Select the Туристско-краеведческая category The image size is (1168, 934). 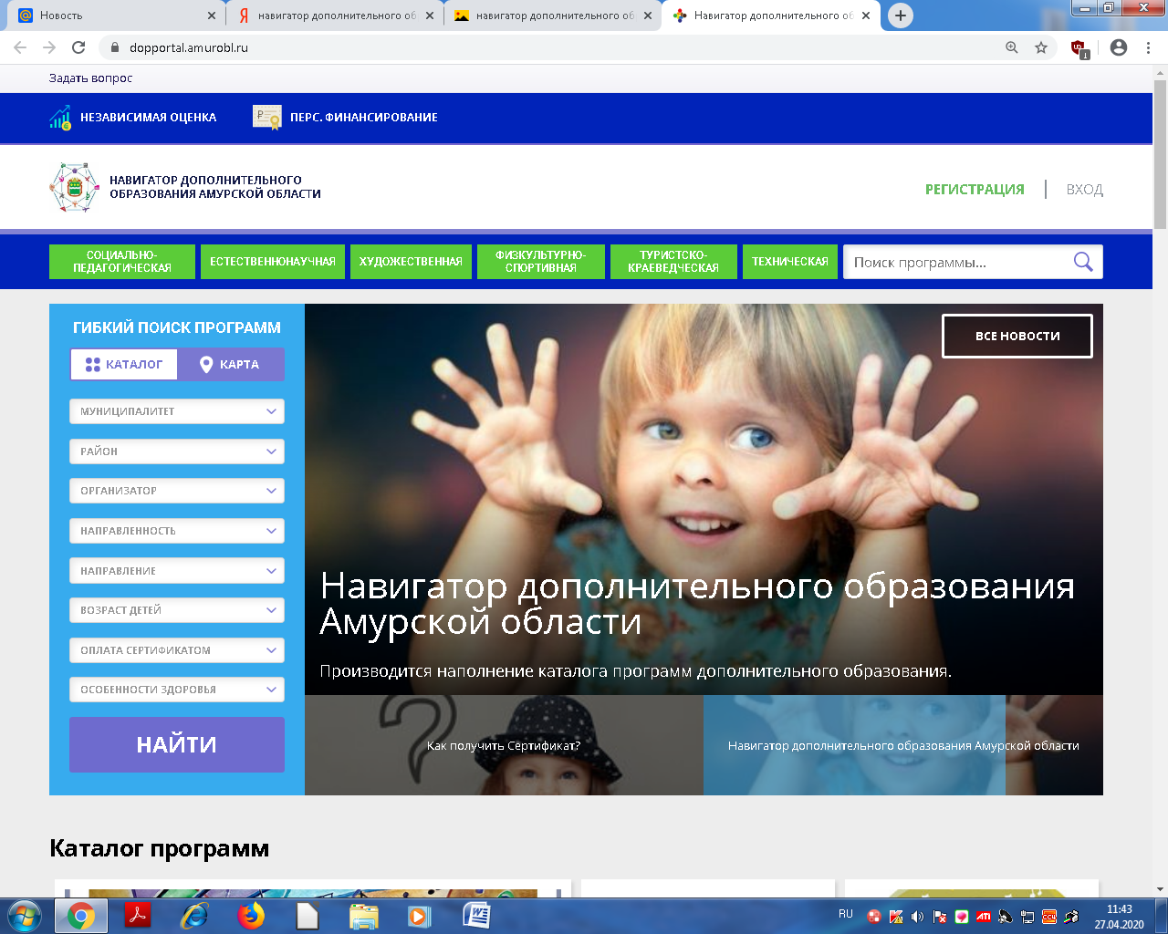point(673,262)
